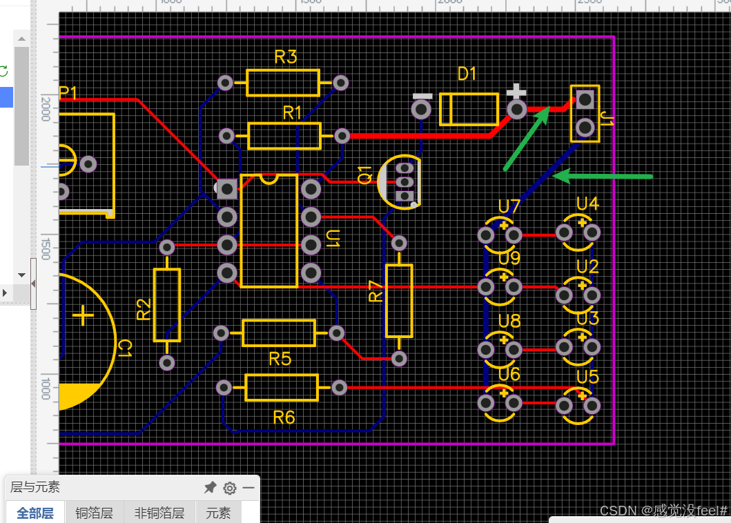Click the left panel vertical scrollbar thumb
Screen dimensions: 731x523
tap(21, 106)
